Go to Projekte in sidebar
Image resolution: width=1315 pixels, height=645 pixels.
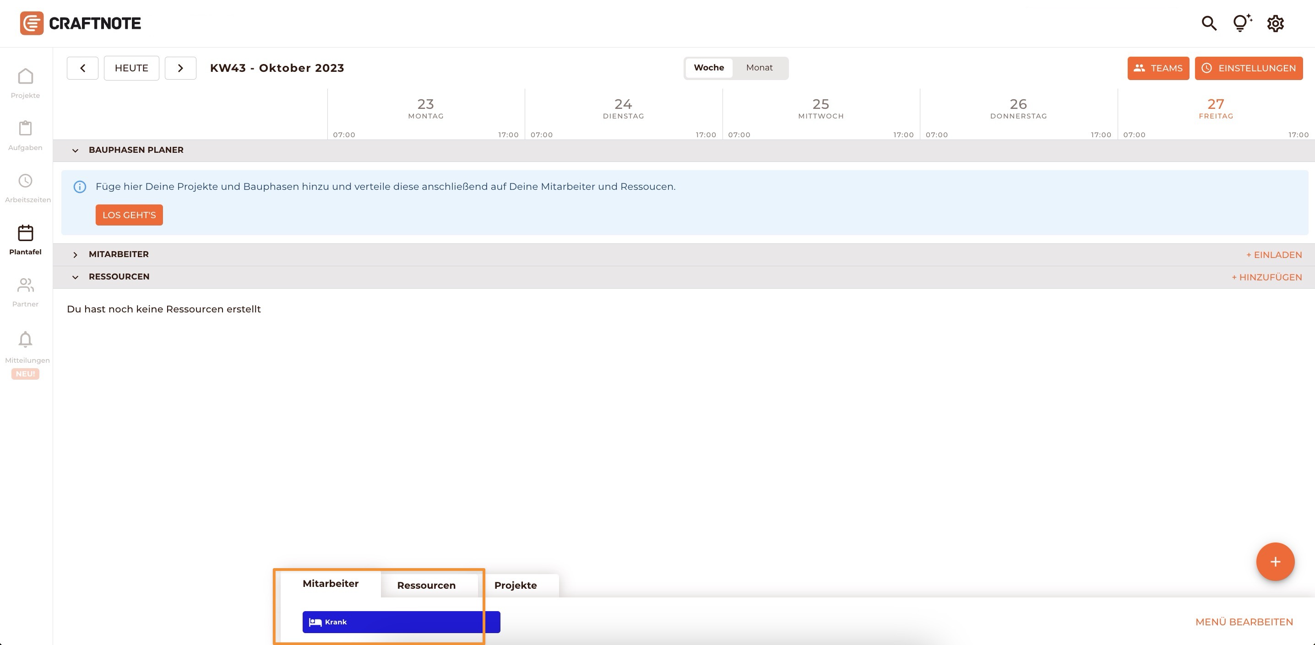tap(26, 84)
